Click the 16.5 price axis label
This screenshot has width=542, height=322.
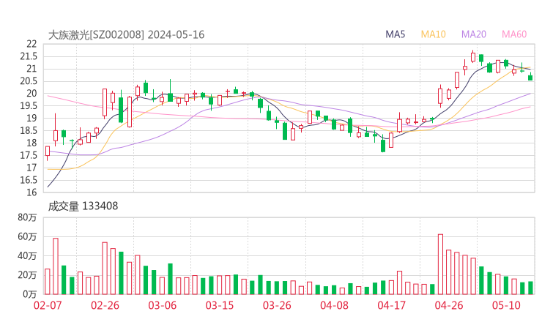(29, 180)
